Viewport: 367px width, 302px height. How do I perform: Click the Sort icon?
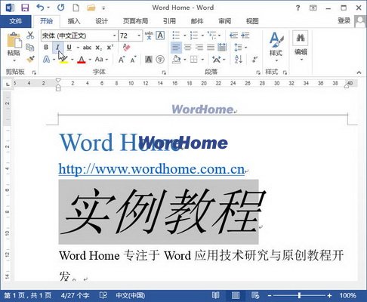point(239,60)
